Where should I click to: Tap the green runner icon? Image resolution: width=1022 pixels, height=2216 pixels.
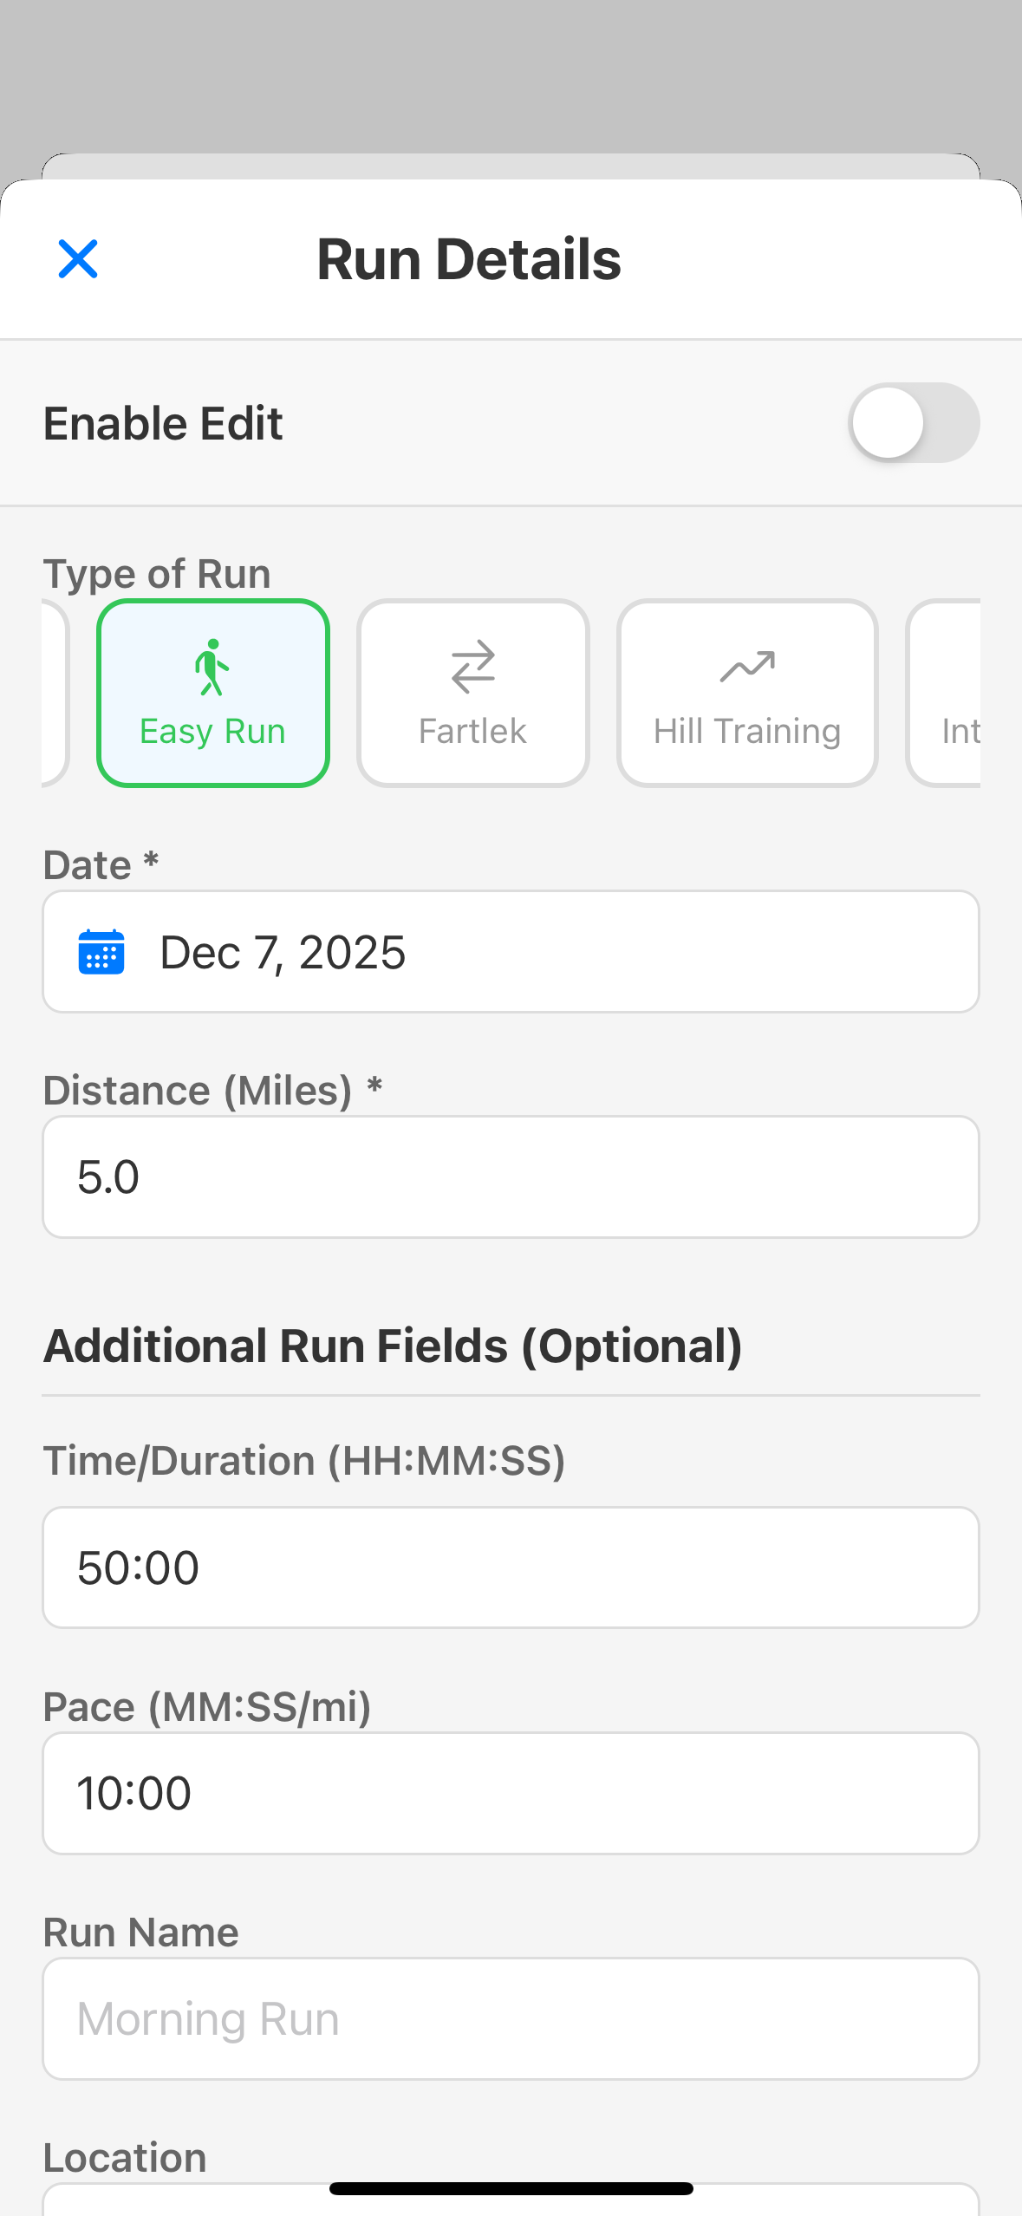tap(212, 667)
